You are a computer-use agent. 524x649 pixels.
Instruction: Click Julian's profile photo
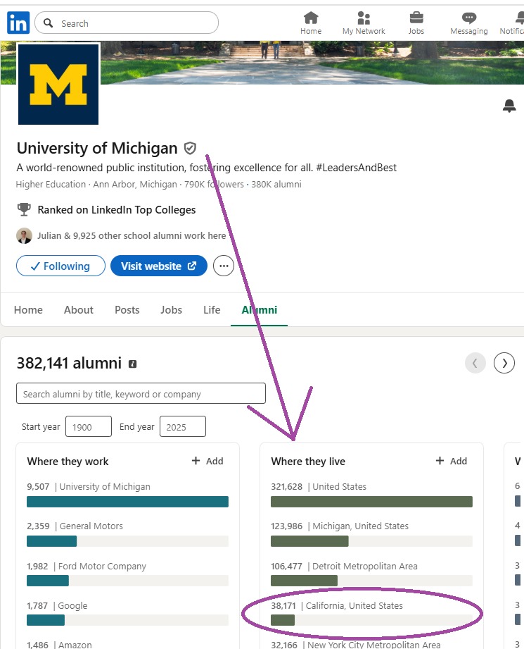pos(24,236)
